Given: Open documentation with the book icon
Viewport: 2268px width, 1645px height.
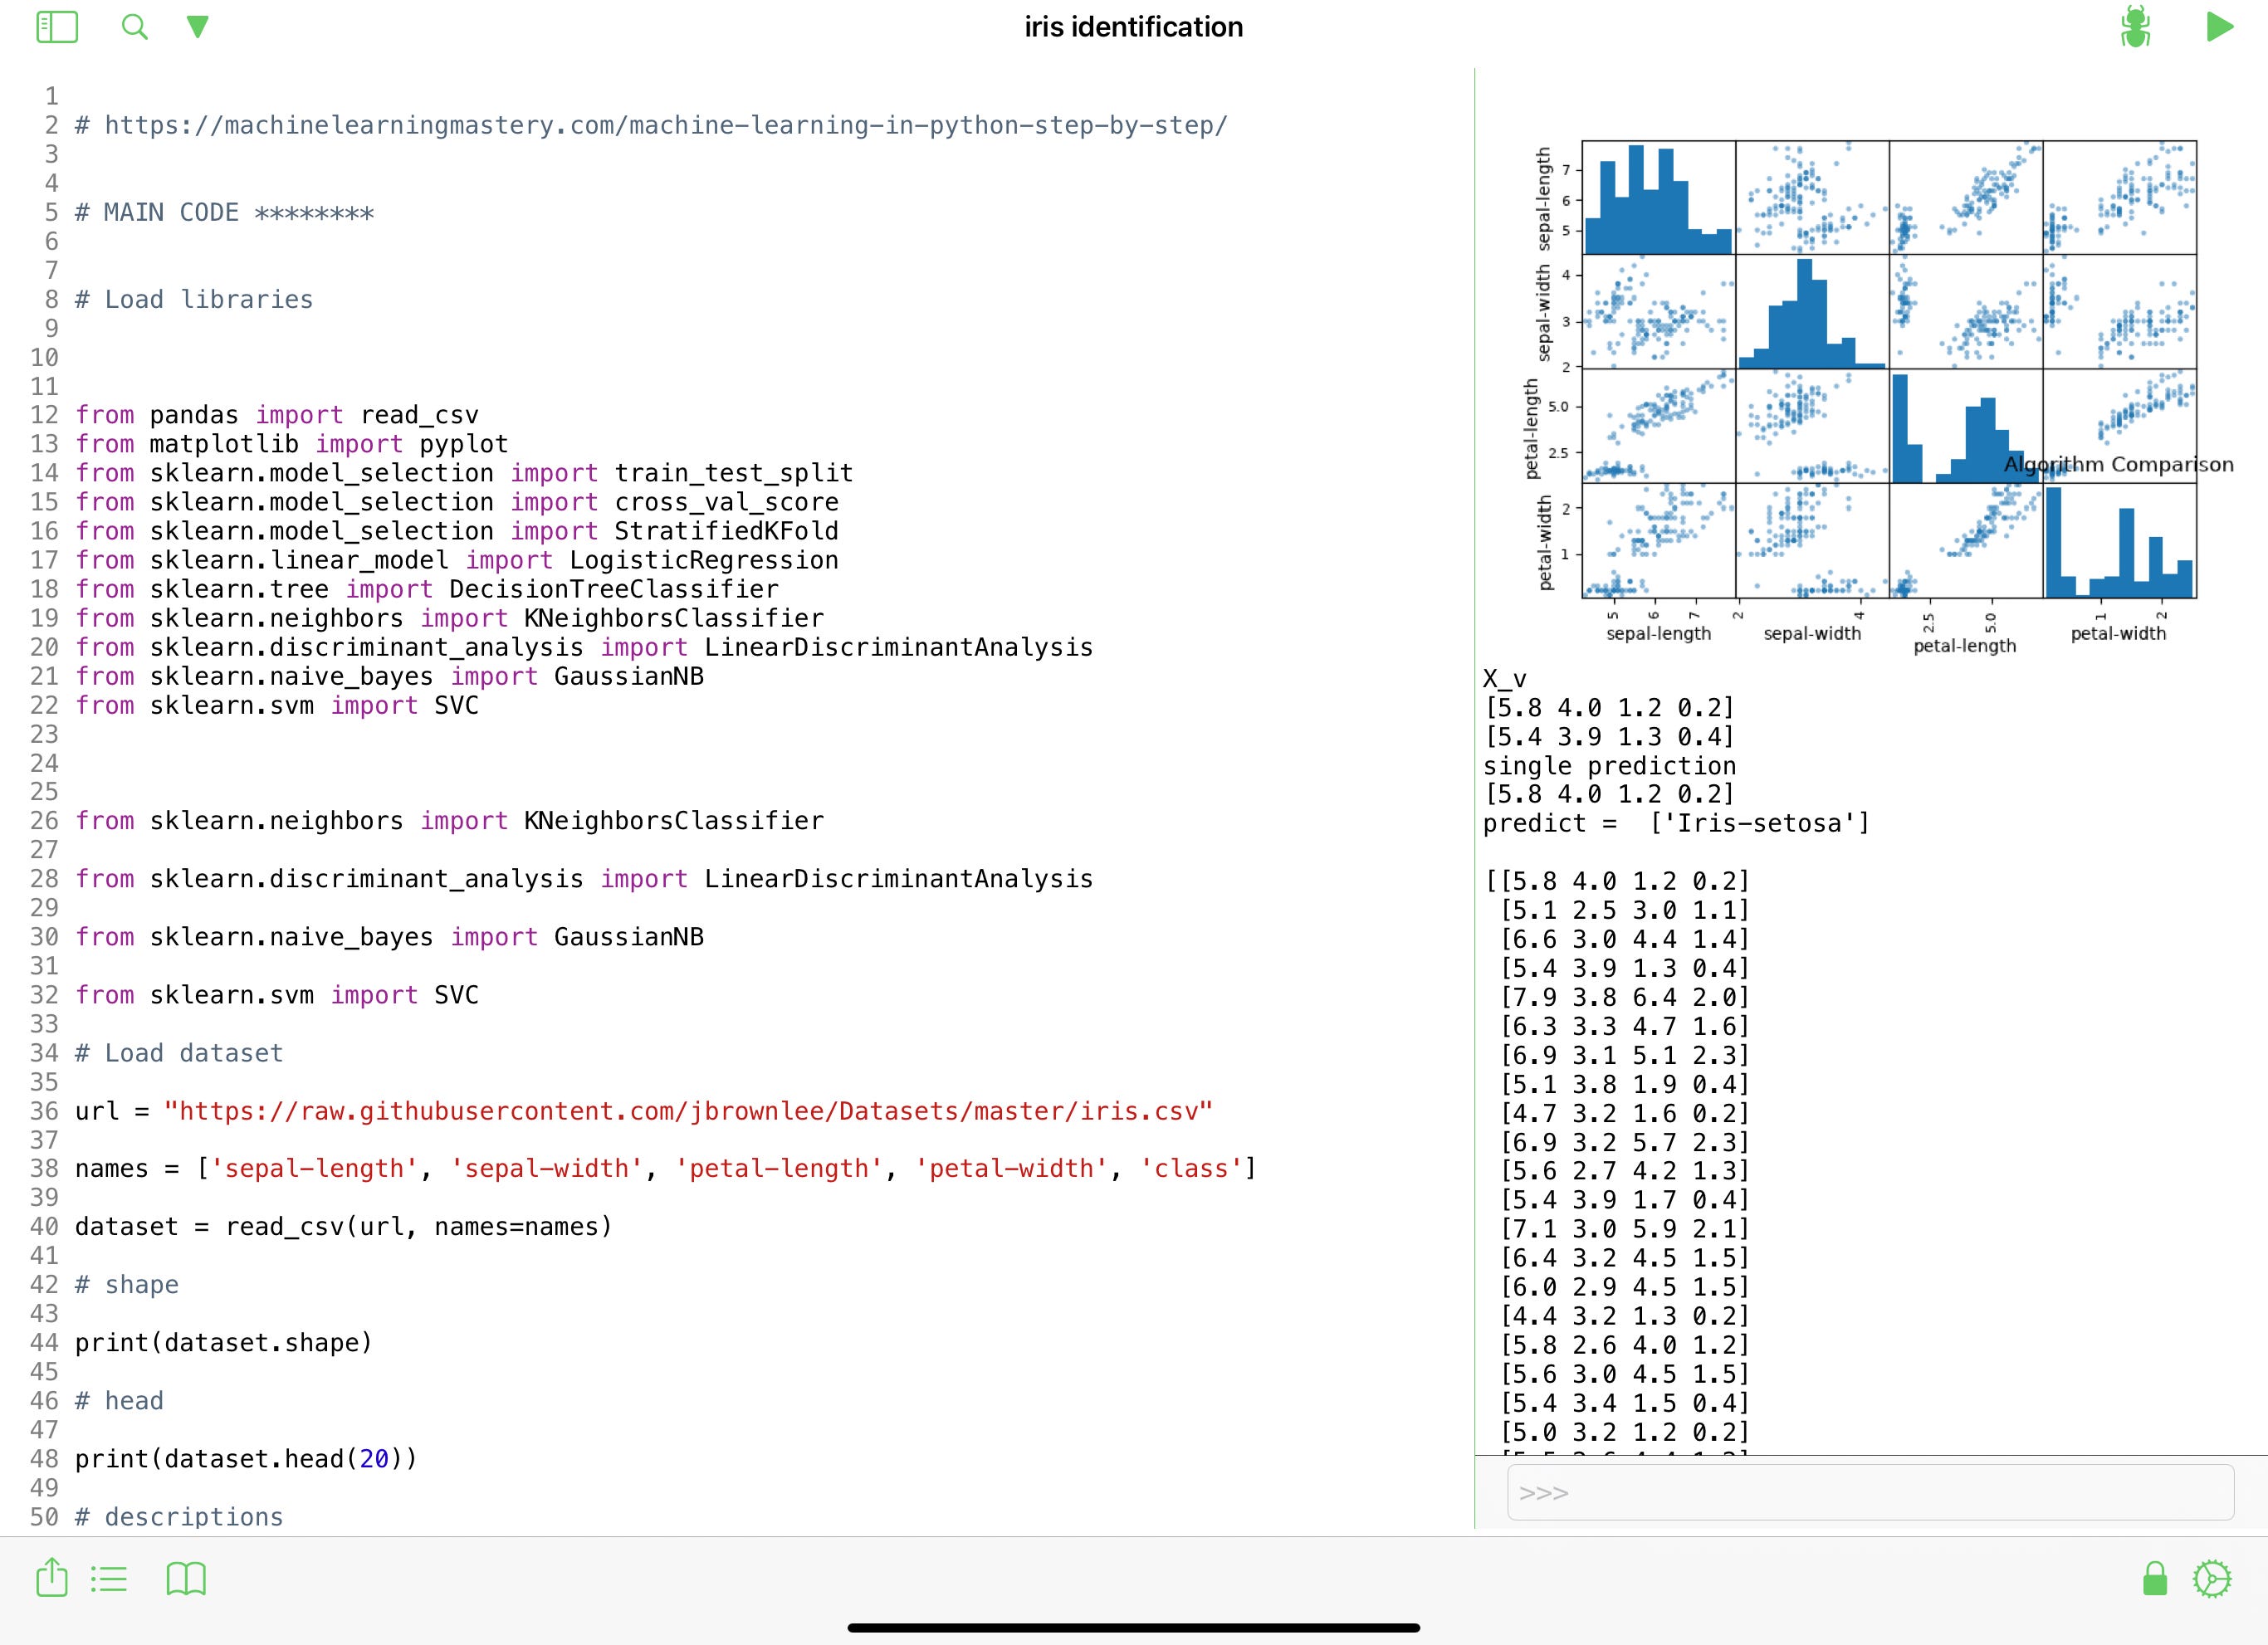Looking at the screenshot, I should click(186, 1579).
